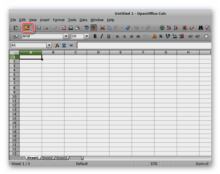Viewport: 220px width, 174px height.
Task: Click the Document as E-mail icon
Action: pos(46,28)
